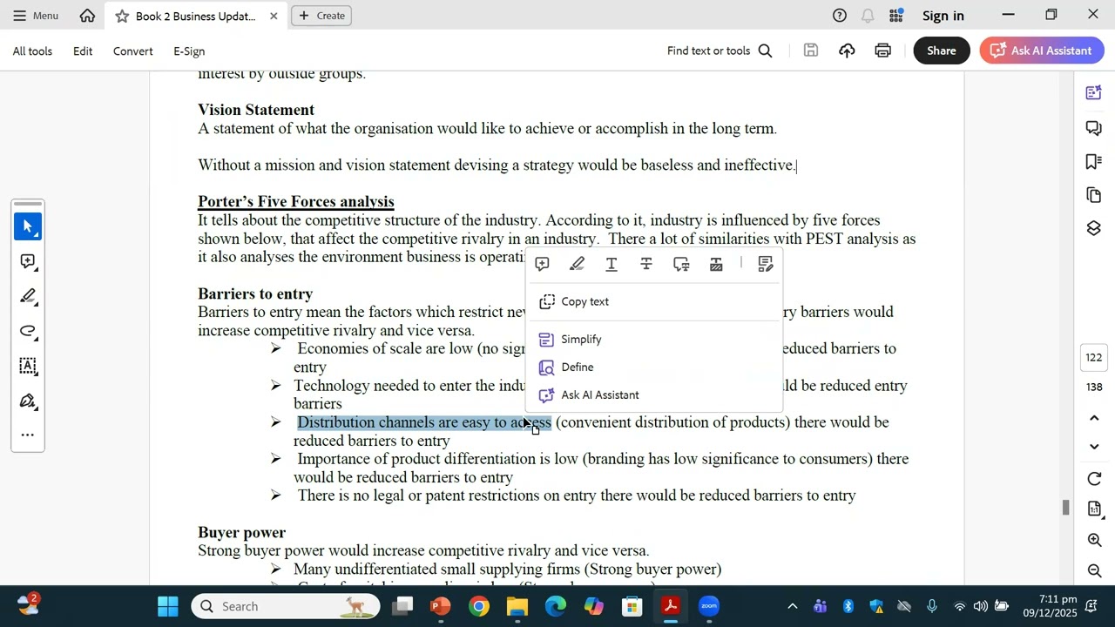Image resolution: width=1115 pixels, height=627 pixels.
Task: Underline the selected text
Action: tap(612, 264)
